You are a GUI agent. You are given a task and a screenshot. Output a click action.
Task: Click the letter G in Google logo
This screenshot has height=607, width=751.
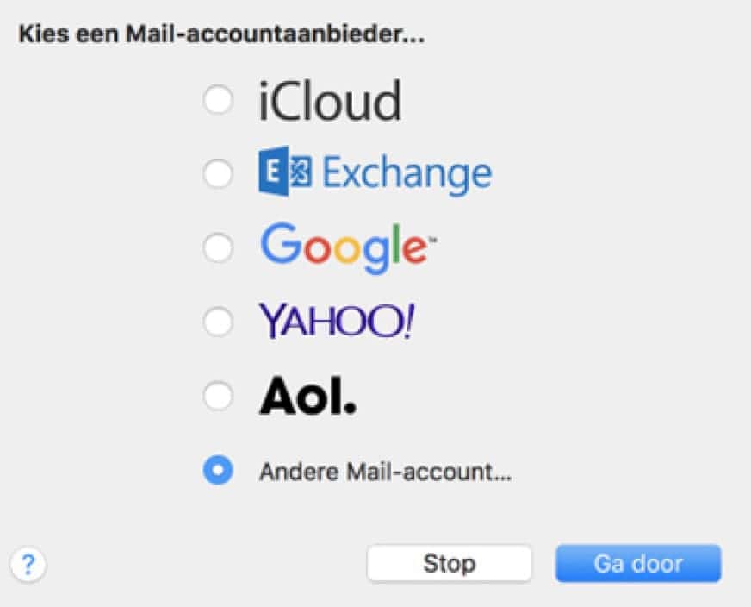pyautogui.click(x=281, y=243)
